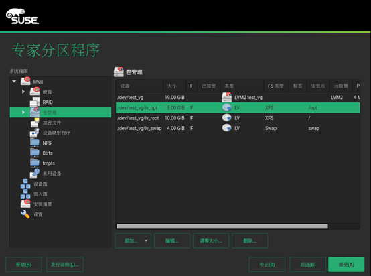Click the 调整大小... button

click(211, 240)
